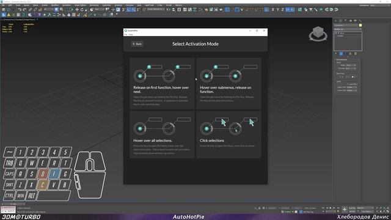Enable the Limit Effect checkbox
This screenshot has height=220, width=391.
348,84
